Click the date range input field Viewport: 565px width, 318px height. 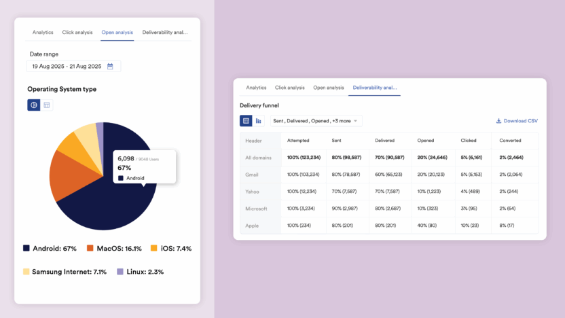[67, 67]
